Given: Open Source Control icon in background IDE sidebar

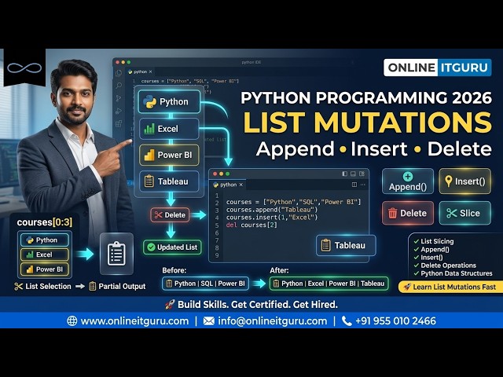Looking at the screenshot, I should pyautogui.click(x=119, y=98).
